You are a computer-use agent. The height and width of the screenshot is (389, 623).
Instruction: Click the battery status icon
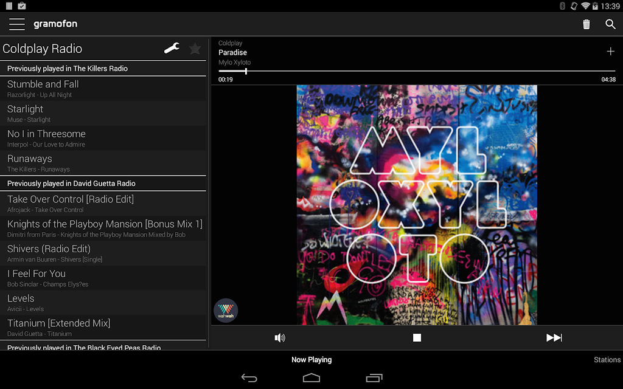(x=595, y=6)
